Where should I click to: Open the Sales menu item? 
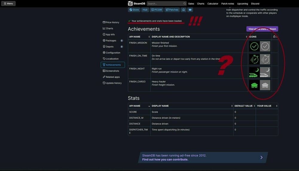191,4
